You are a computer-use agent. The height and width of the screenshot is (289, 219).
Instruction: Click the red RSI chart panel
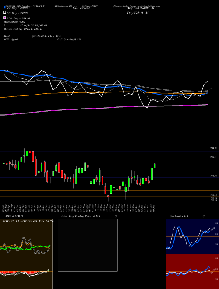click(192, 271)
